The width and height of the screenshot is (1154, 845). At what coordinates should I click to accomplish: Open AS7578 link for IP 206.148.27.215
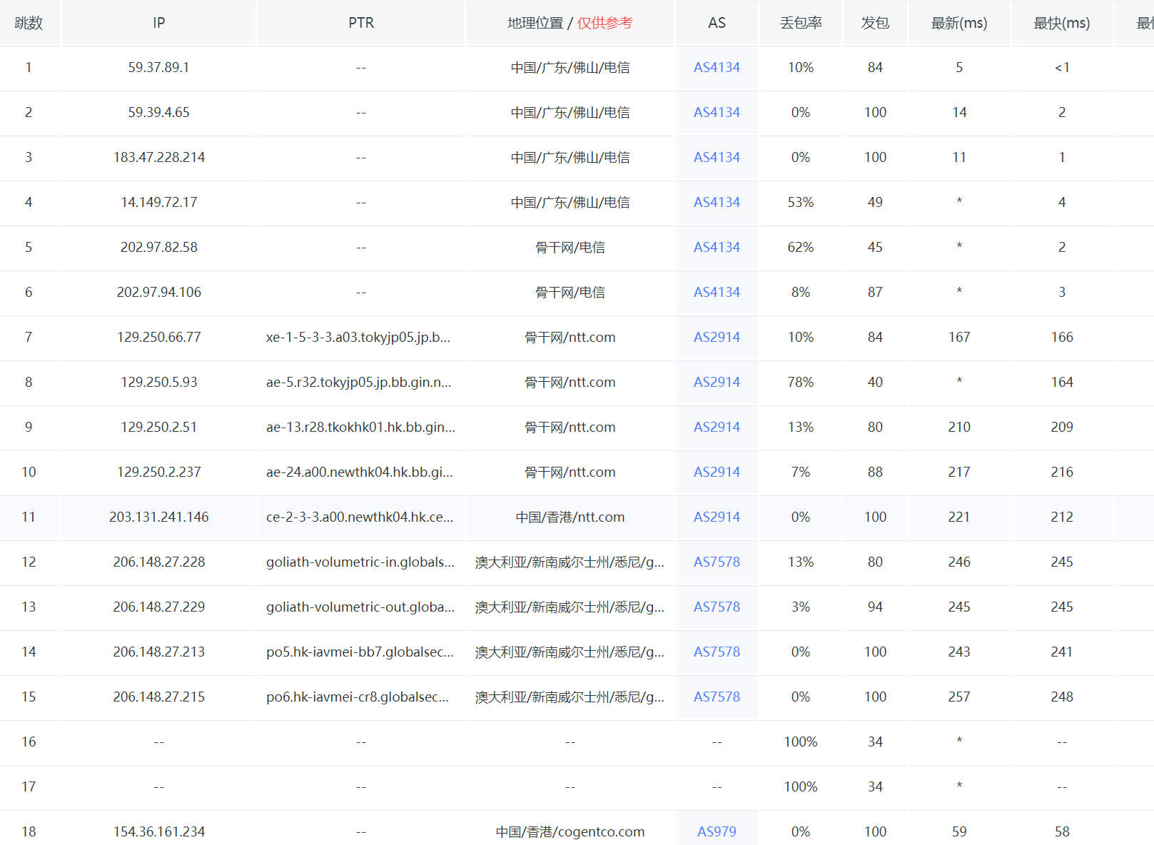point(717,697)
